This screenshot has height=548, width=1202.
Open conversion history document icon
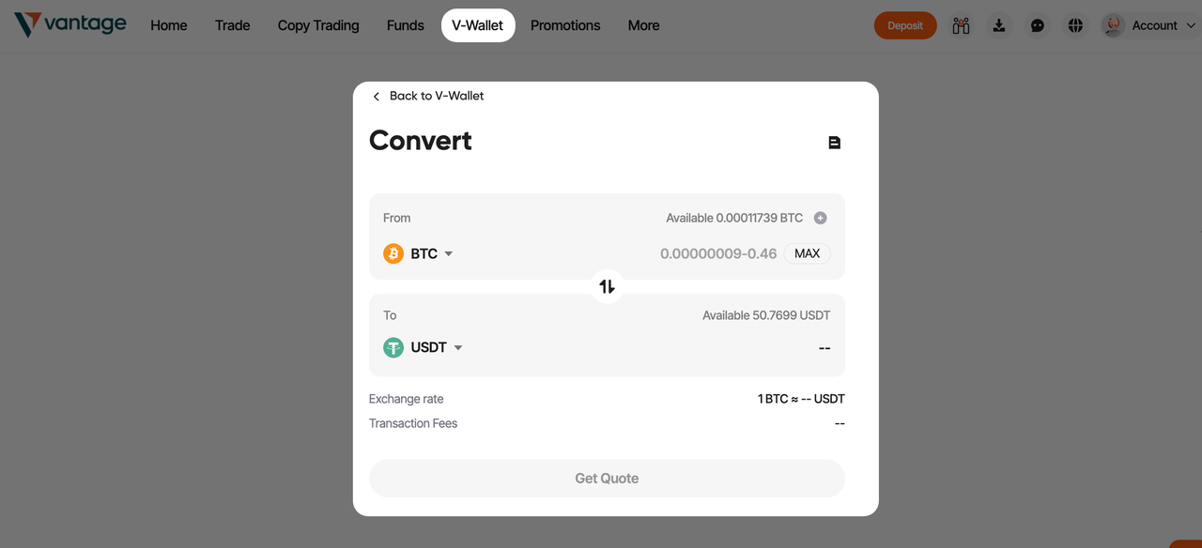[834, 143]
